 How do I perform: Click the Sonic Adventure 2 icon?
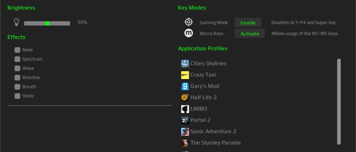[185, 132]
